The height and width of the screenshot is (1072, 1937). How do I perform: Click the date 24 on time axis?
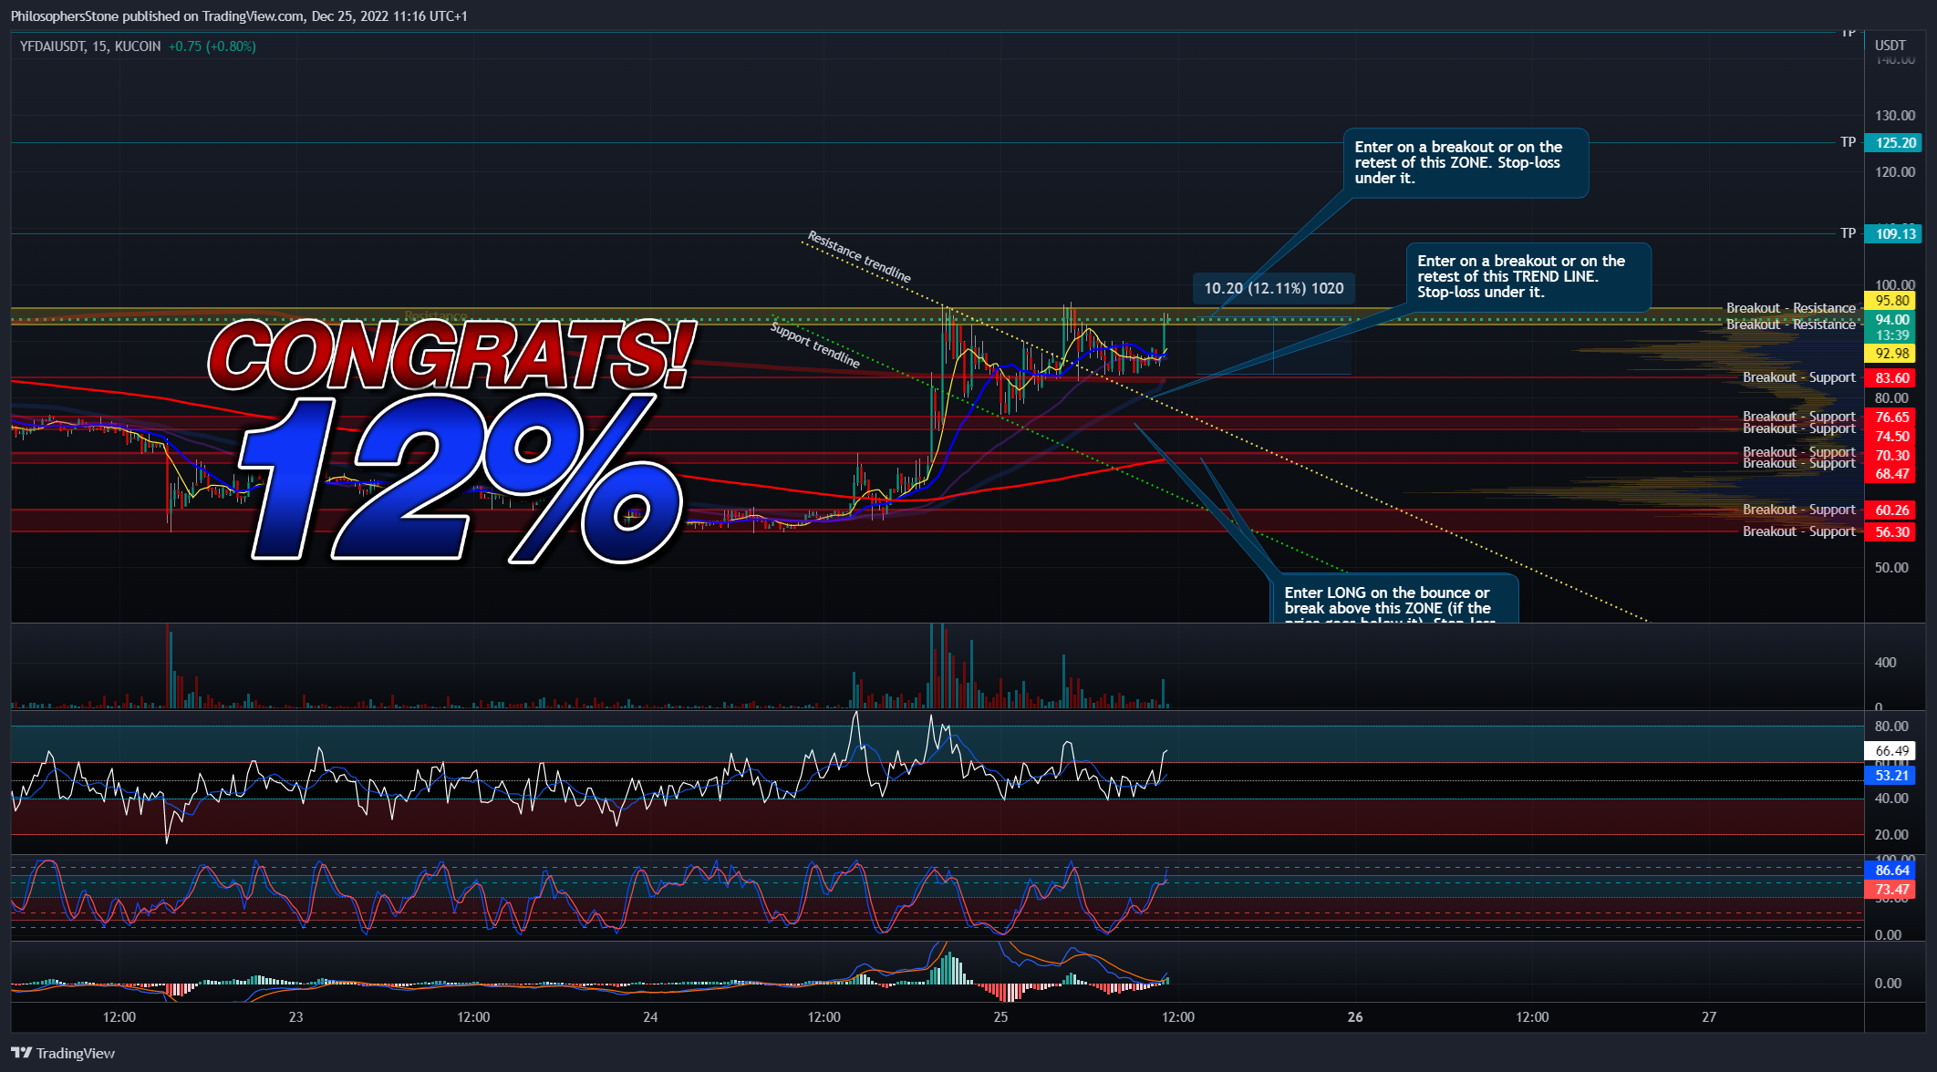(650, 1016)
